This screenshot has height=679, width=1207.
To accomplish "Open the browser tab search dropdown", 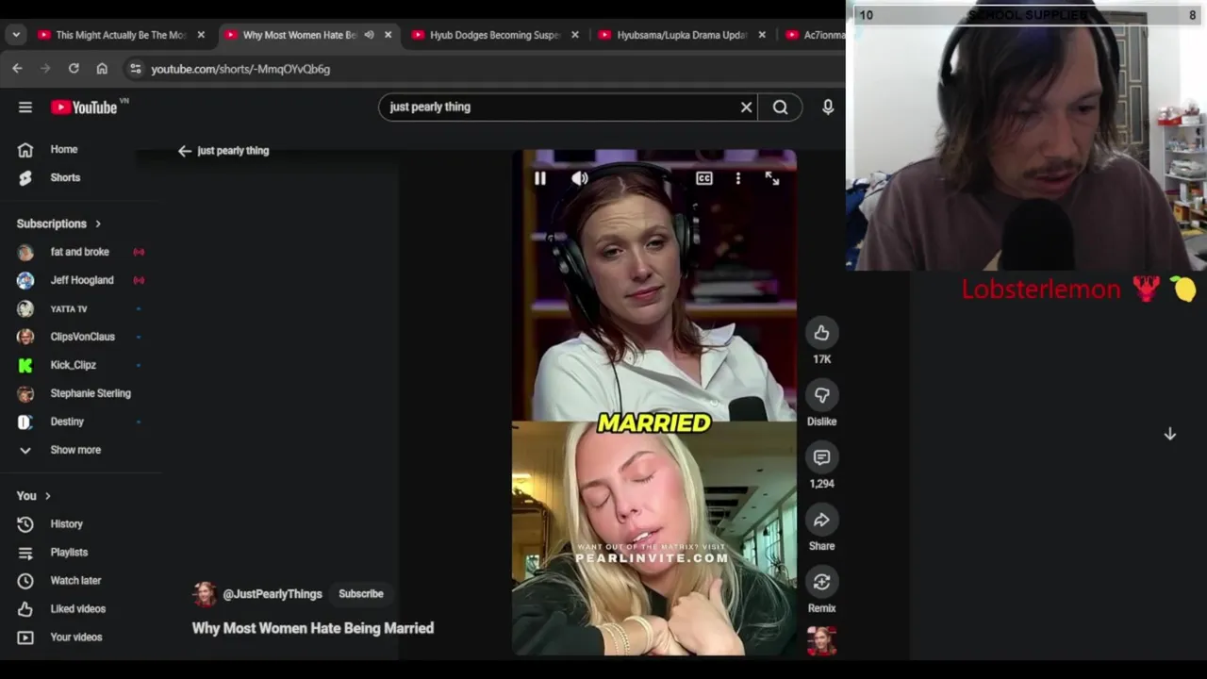I will pos(16,35).
